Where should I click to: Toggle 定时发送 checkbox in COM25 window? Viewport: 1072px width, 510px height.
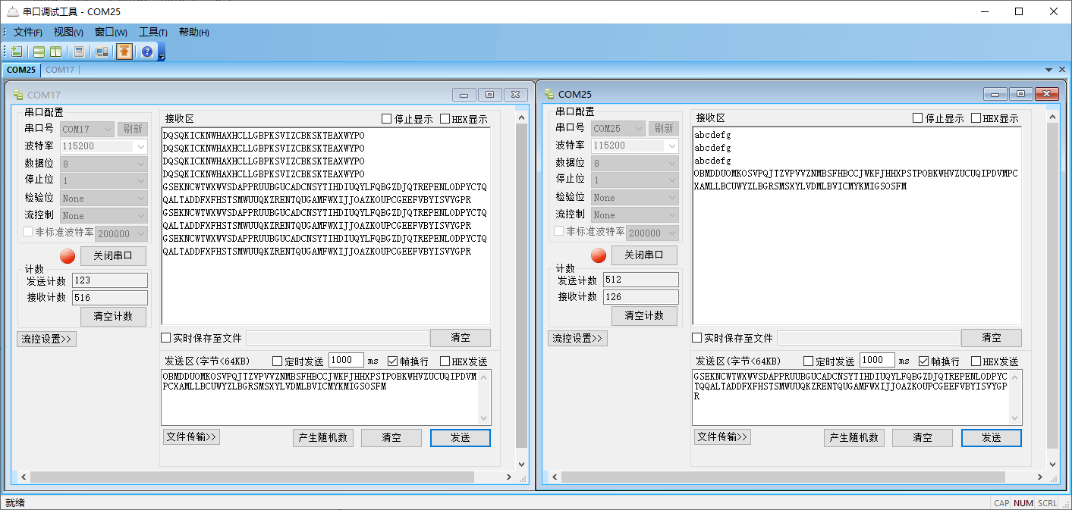809,361
